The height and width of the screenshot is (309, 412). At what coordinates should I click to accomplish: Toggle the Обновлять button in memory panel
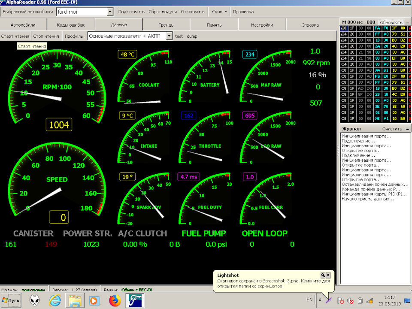pos(391,22)
